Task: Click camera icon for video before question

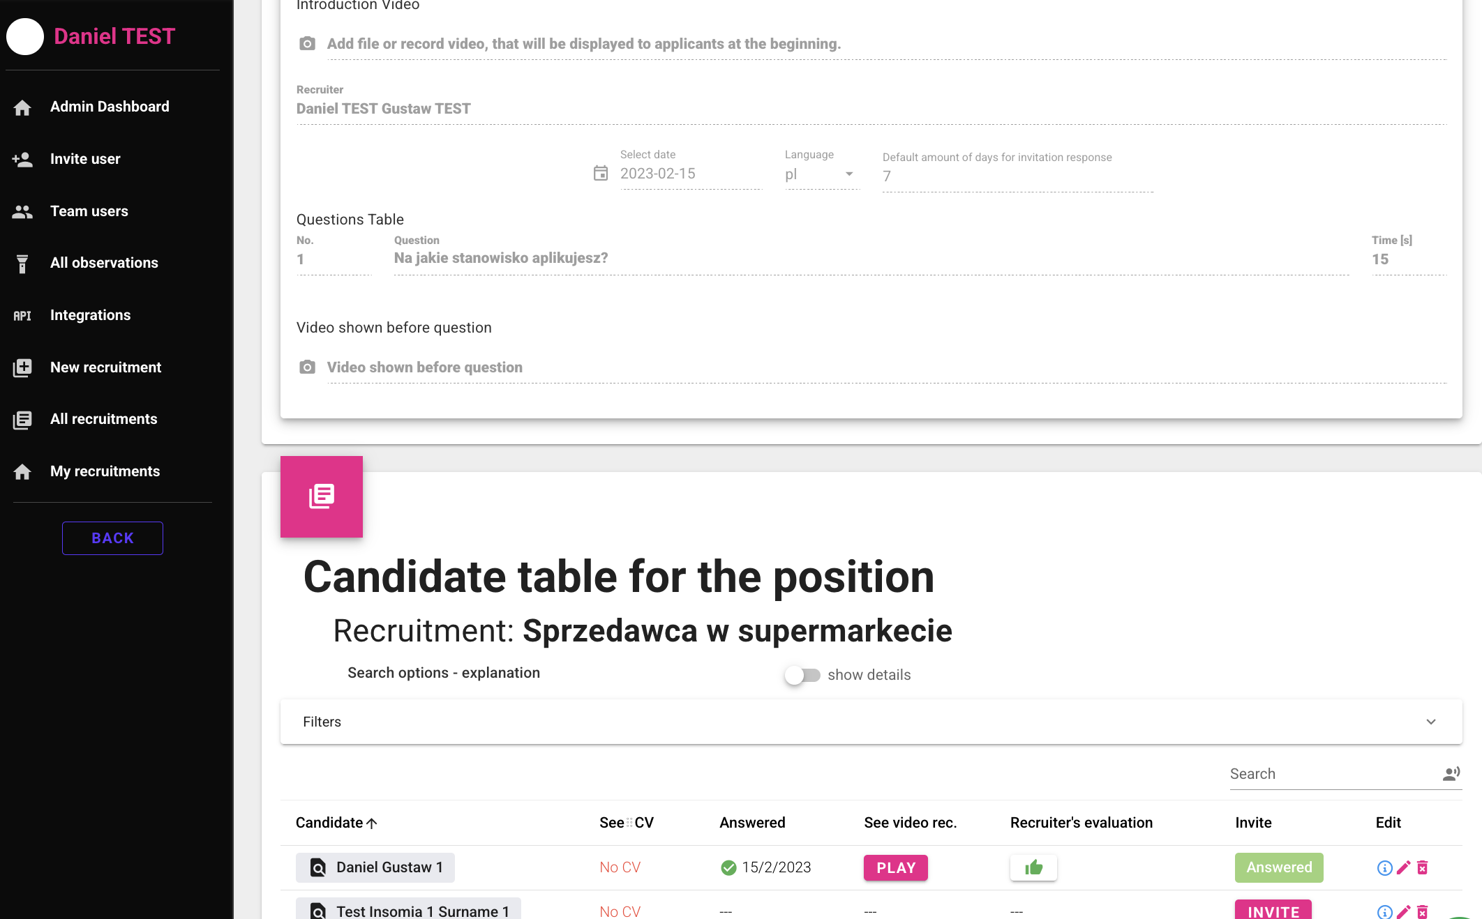Action: [307, 367]
